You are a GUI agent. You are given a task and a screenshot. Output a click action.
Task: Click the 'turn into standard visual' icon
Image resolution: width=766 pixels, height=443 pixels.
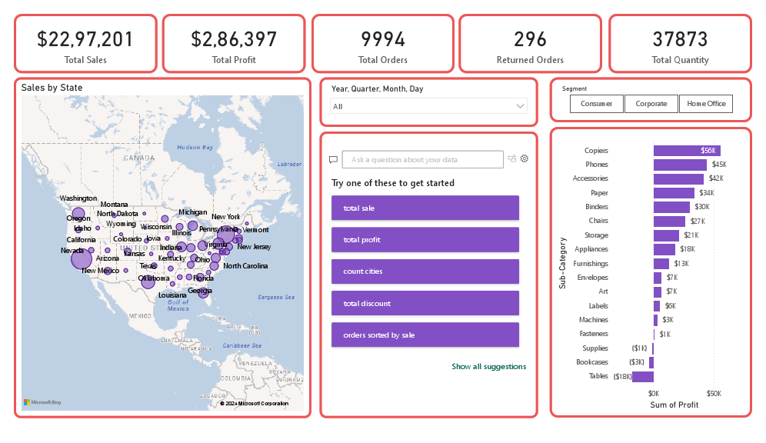[511, 159]
